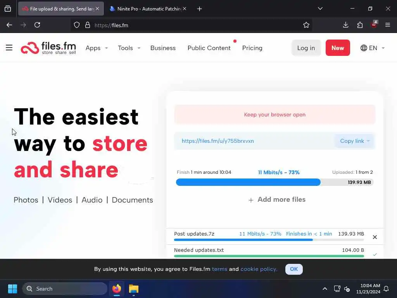
Task: Click the Needed updates.txt green progress bar
Action: (269, 256)
